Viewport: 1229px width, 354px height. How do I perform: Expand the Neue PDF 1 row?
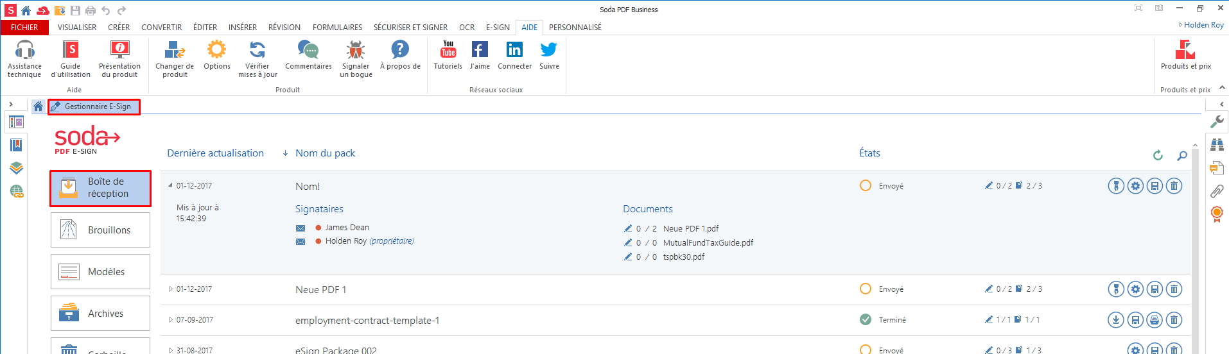(x=171, y=289)
